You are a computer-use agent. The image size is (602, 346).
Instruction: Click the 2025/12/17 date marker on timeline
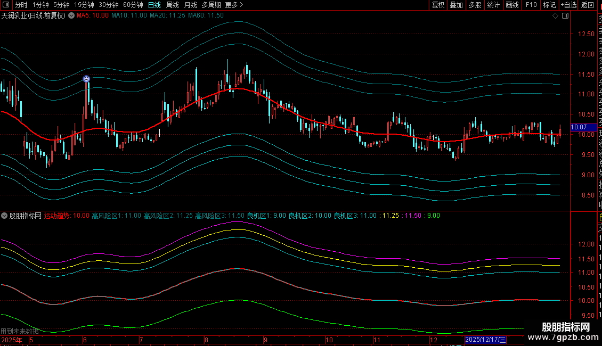(485, 340)
